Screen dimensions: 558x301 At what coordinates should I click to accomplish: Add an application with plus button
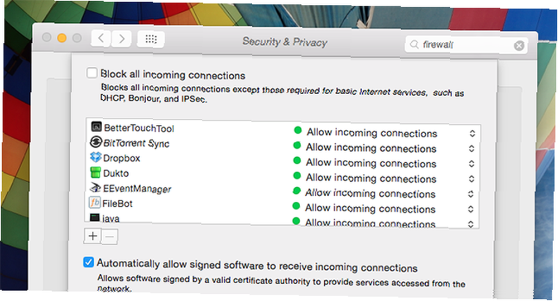pyautogui.click(x=93, y=236)
